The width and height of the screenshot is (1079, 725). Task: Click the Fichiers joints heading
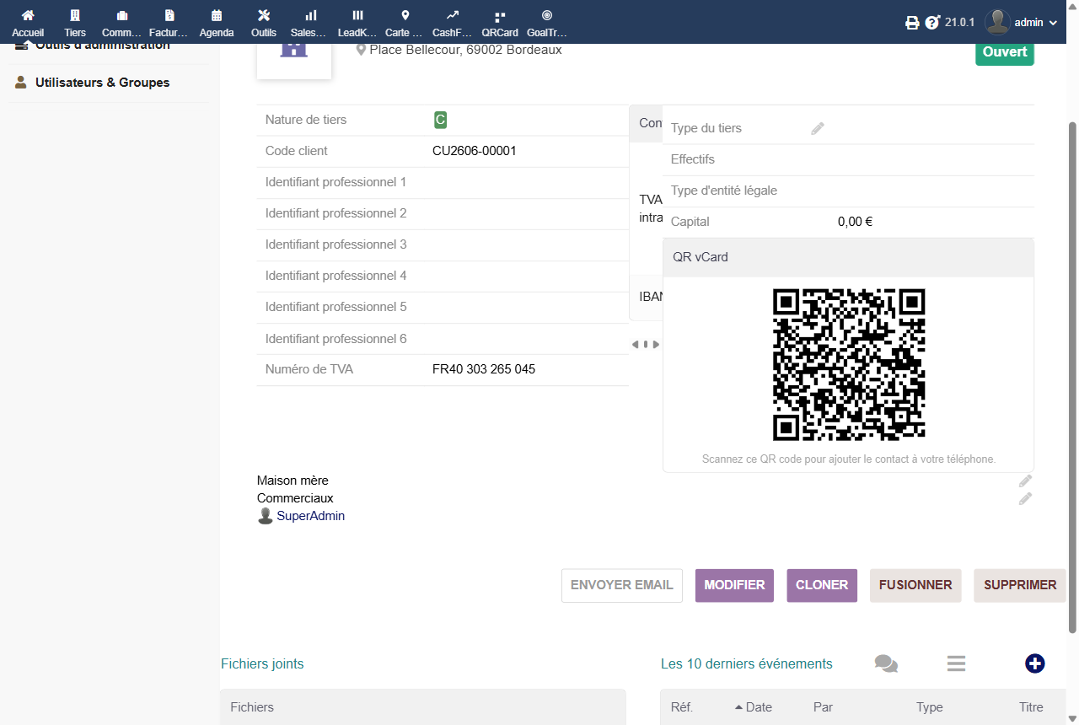(x=262, y=664)
